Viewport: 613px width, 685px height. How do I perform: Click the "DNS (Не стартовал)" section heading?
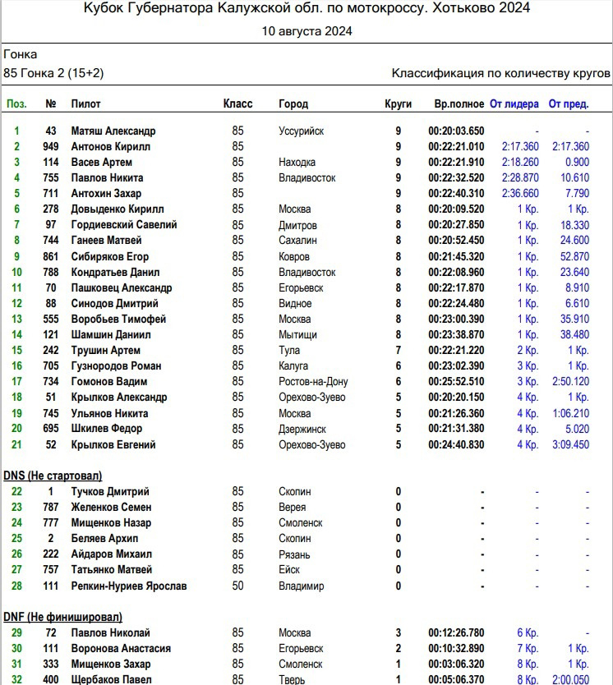tap(53, 476)
